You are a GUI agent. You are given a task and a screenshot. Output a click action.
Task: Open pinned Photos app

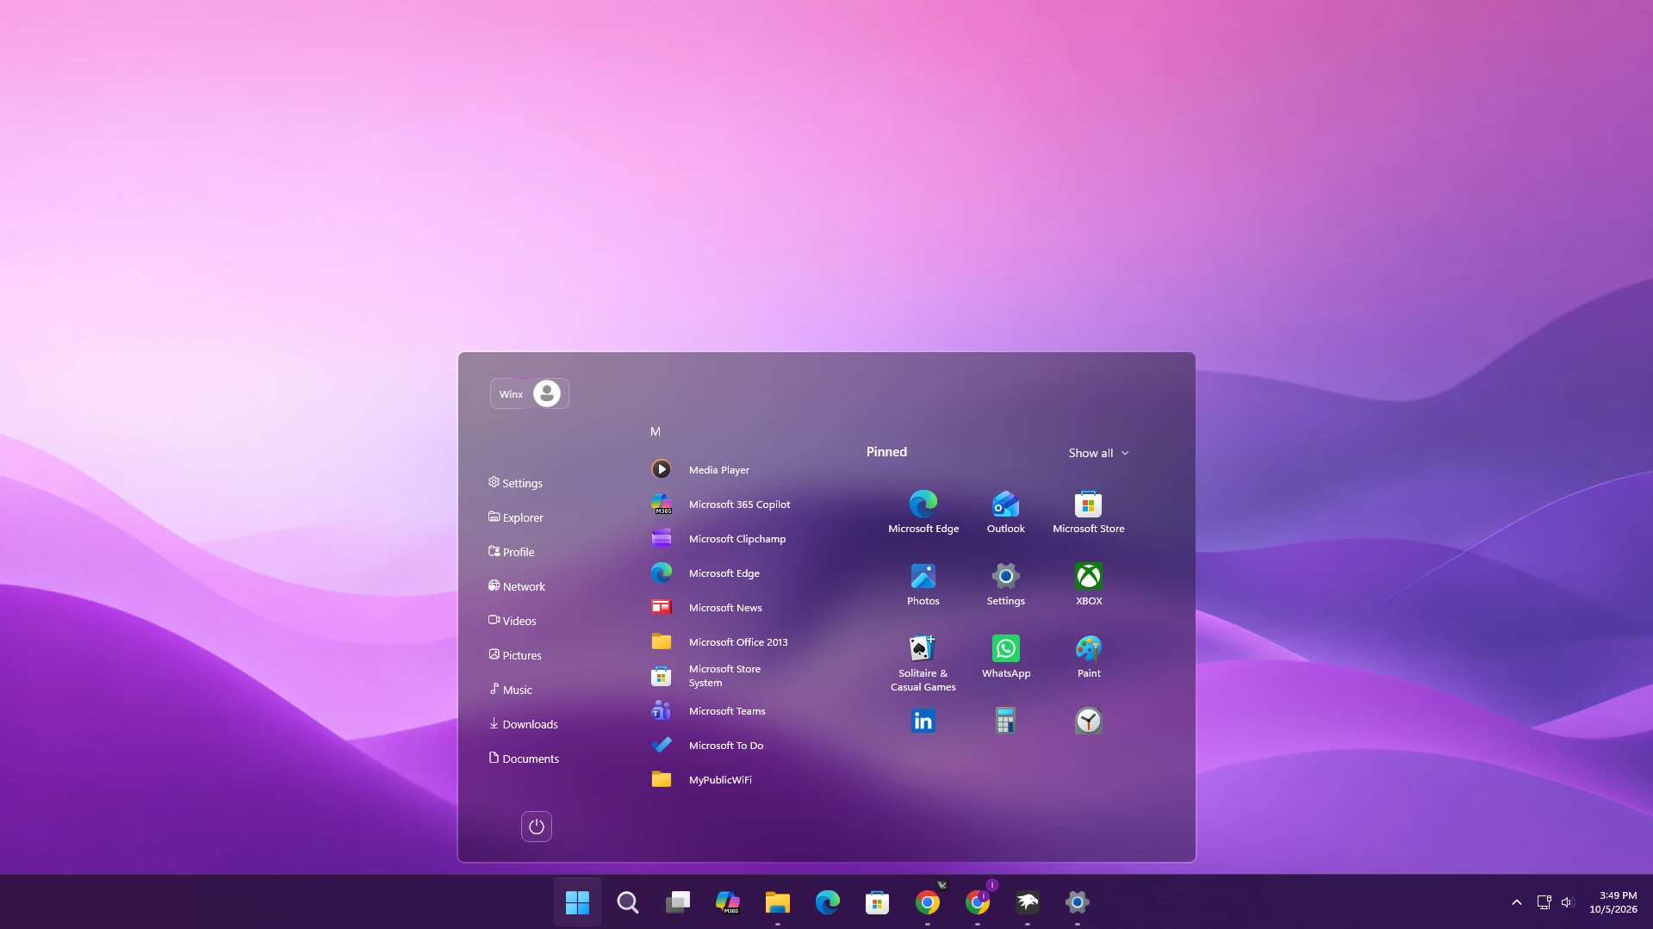click(x=923, y=584)
